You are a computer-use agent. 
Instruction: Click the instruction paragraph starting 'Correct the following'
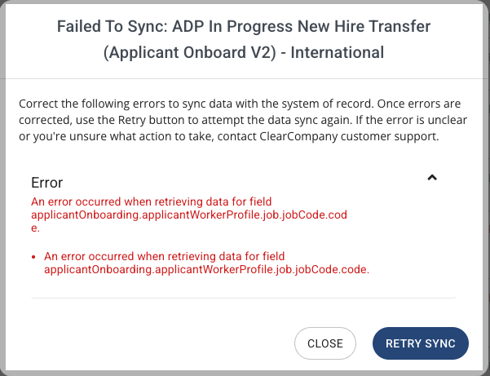click(243, 120)
